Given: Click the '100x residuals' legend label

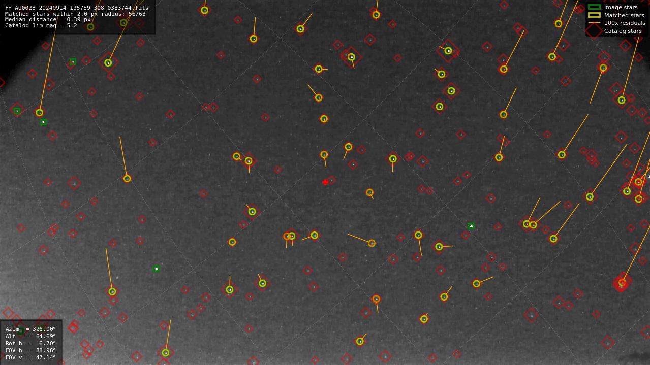Looking at the screenshot, I should pos(625,23).
